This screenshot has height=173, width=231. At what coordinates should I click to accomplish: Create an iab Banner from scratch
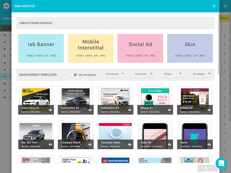41,48
